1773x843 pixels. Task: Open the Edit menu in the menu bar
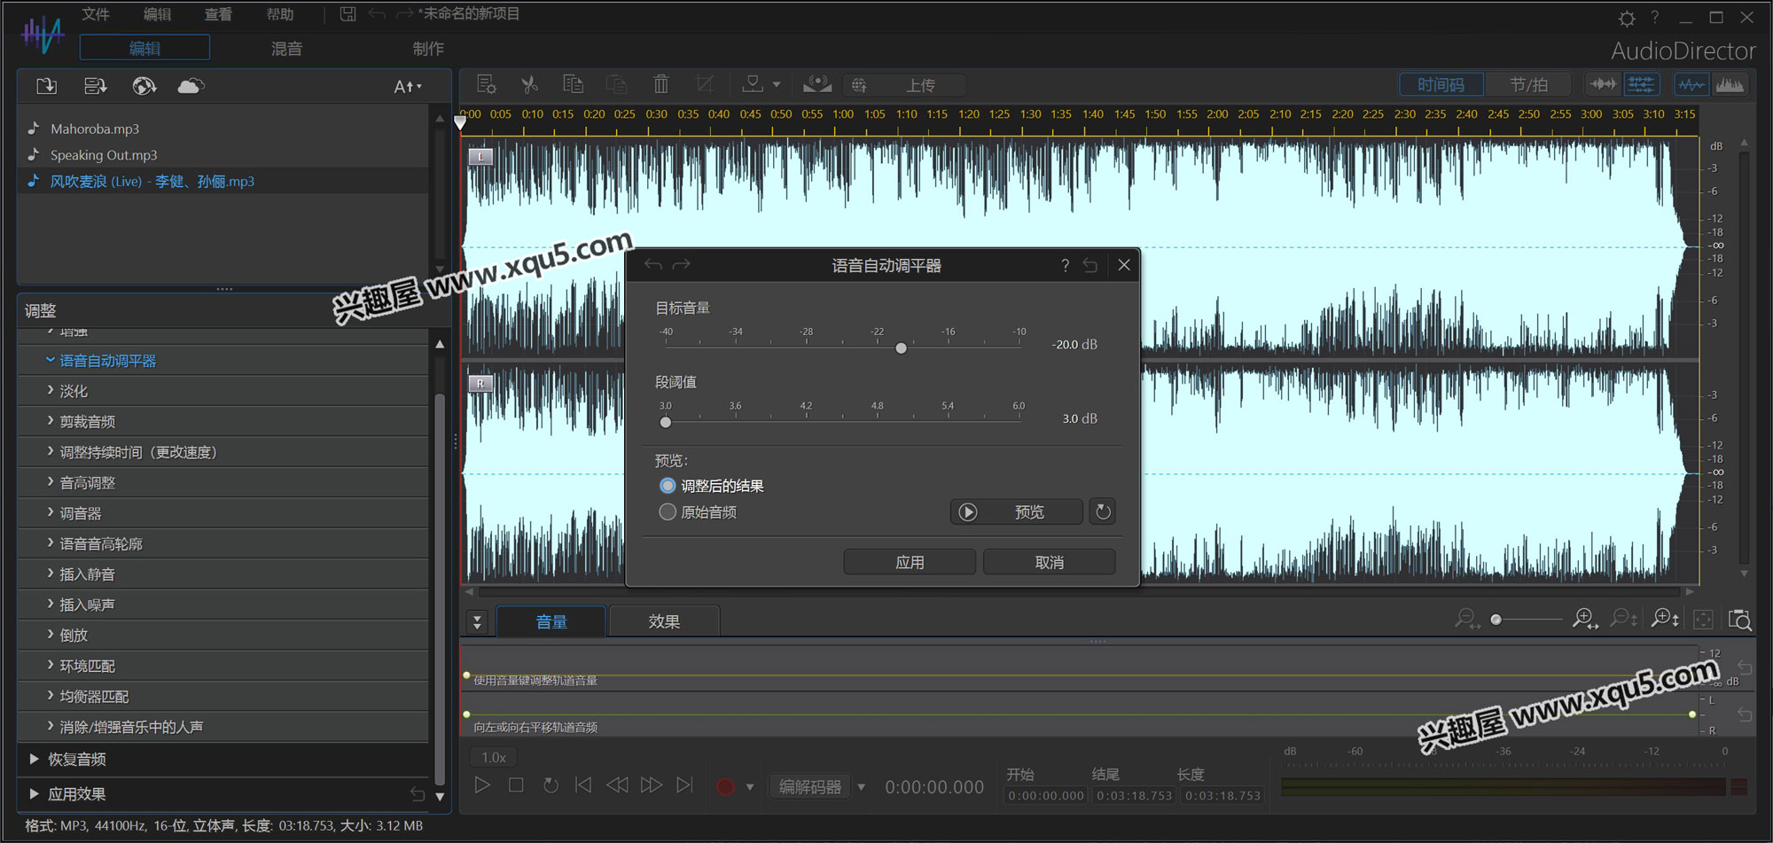(157, 14)
